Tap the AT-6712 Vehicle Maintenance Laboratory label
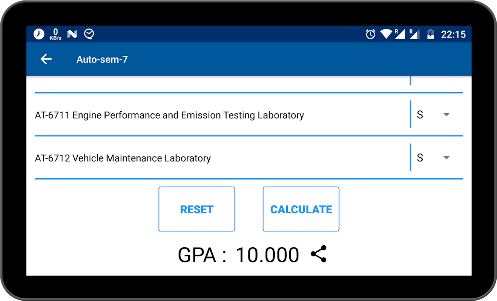 [123, 158]
